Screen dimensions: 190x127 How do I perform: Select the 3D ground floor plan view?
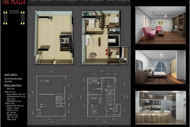(54, 37)
